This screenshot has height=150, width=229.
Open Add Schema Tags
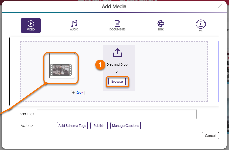click(x=72, y=126)
